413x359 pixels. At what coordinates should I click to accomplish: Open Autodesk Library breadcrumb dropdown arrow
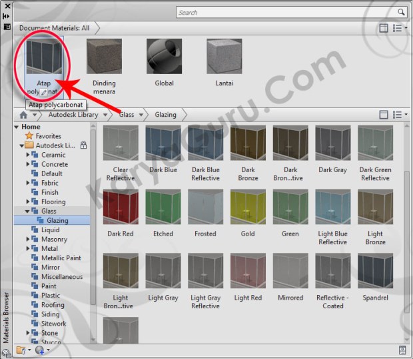pos(105,115)
